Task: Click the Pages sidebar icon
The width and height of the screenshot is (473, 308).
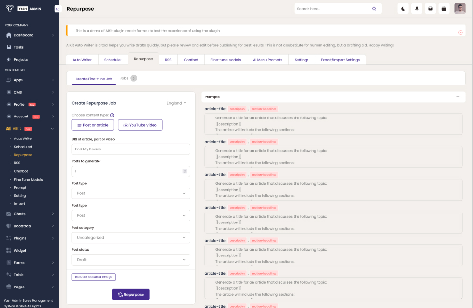Action: [9, 287]
